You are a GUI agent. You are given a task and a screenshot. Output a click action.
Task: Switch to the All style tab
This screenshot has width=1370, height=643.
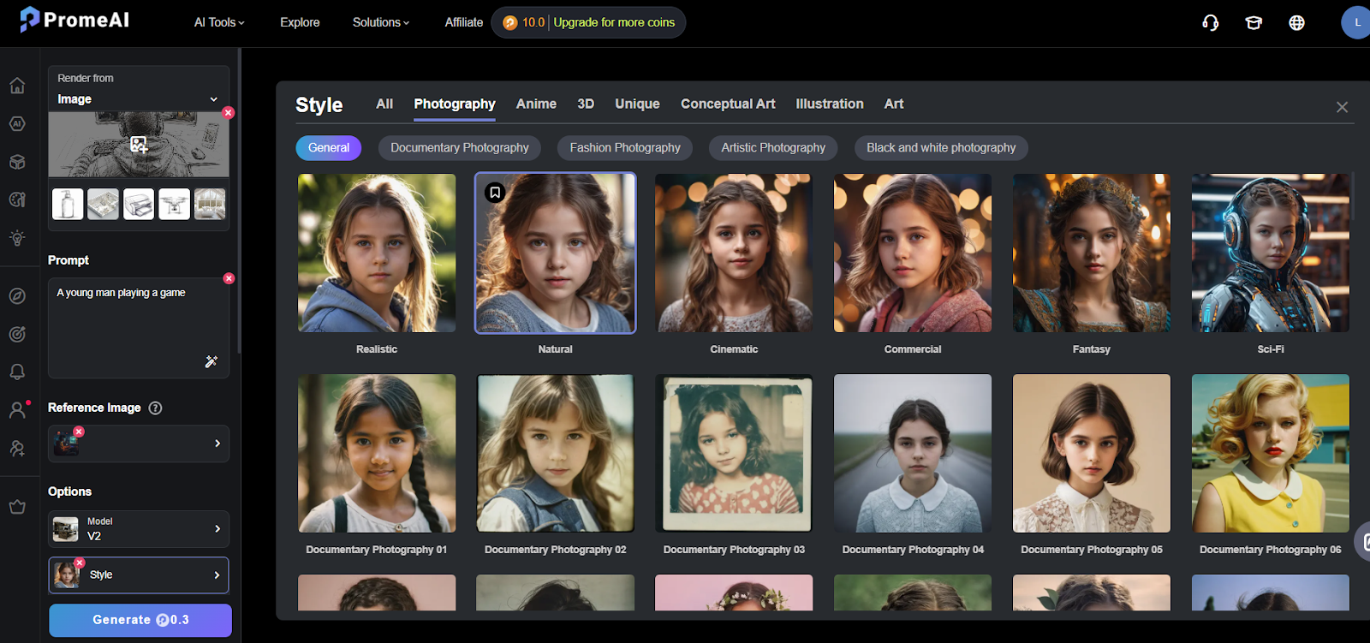(384, 104)
